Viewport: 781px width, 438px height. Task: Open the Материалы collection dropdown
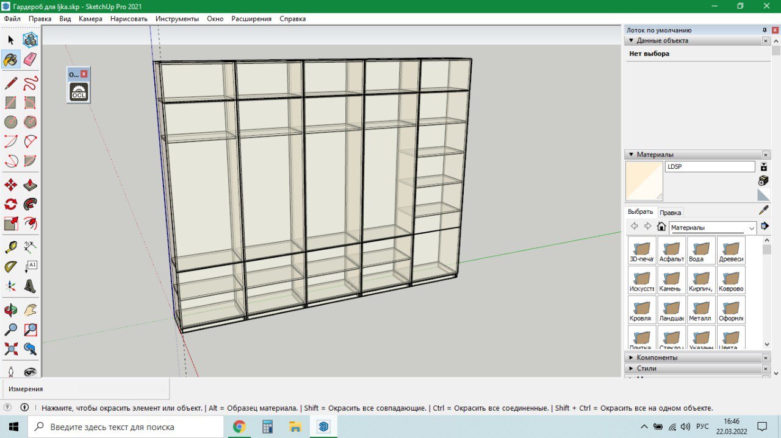(x=713, y=227)
